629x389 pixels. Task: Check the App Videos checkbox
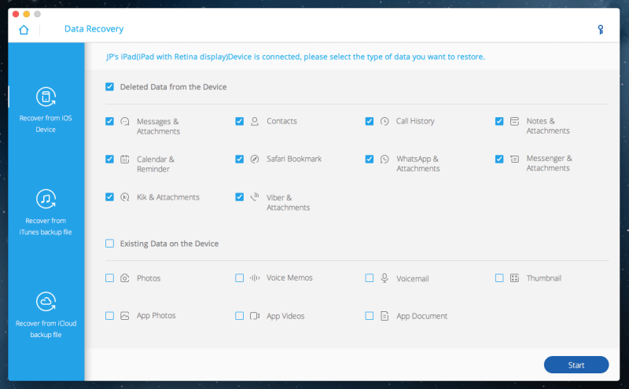pyautogui.click(x=240, y=316)
